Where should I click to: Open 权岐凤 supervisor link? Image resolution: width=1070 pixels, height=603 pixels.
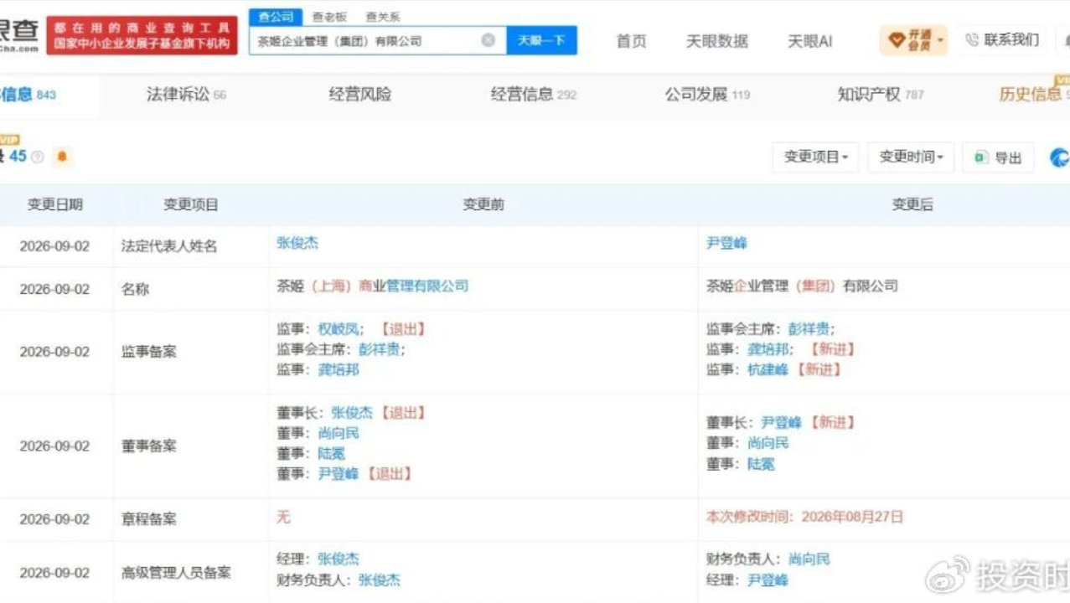(x=339, y=329)
